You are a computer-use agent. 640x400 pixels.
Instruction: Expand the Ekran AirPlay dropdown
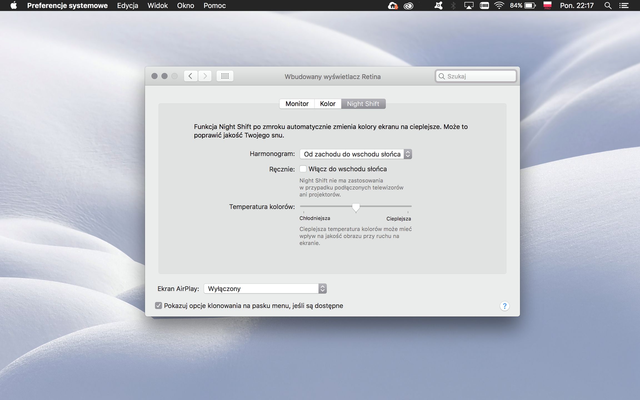coord(265,289)
